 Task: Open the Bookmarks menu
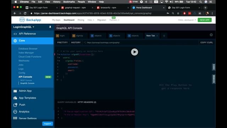tap(69, 2)
